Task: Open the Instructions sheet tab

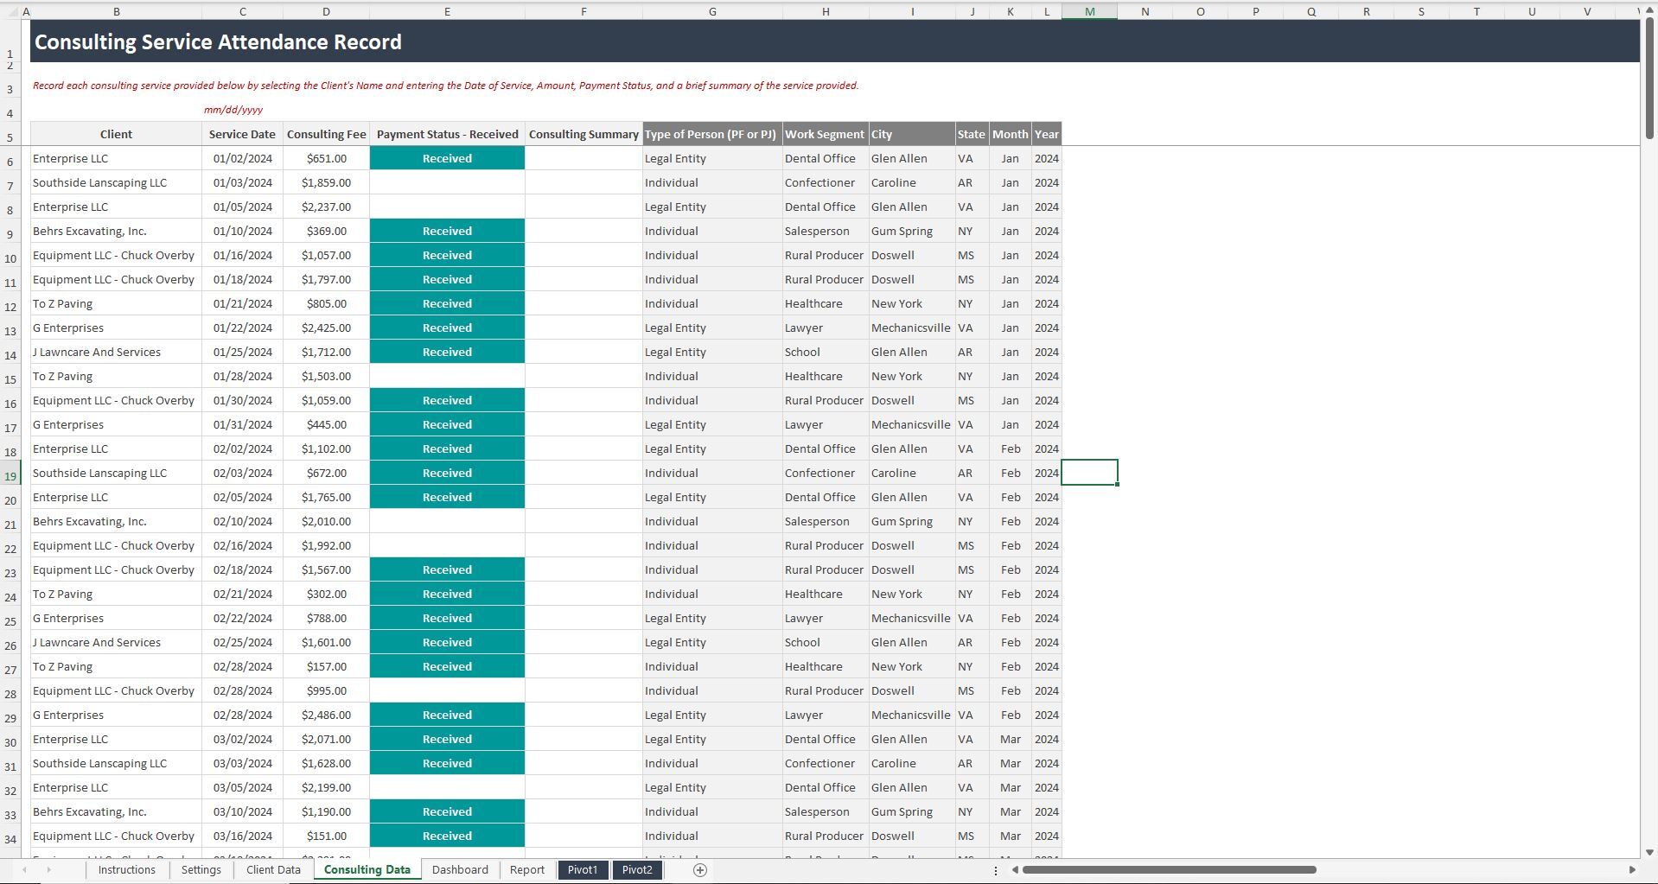Action: [126, 870]
